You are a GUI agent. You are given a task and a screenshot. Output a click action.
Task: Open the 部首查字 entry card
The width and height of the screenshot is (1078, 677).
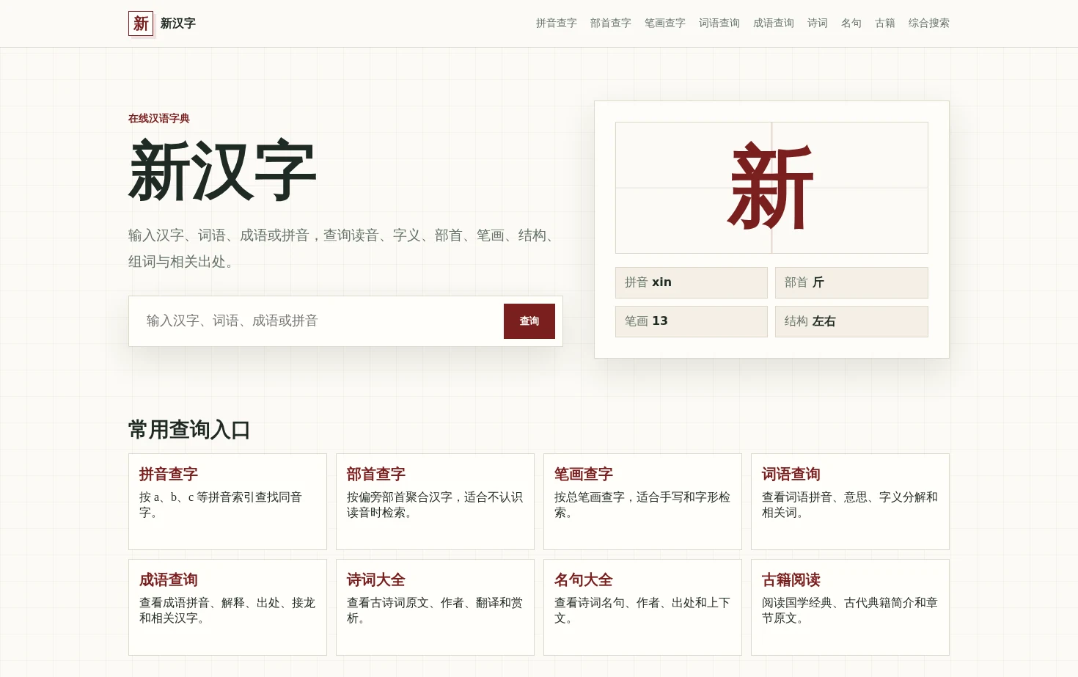[435, 502]
